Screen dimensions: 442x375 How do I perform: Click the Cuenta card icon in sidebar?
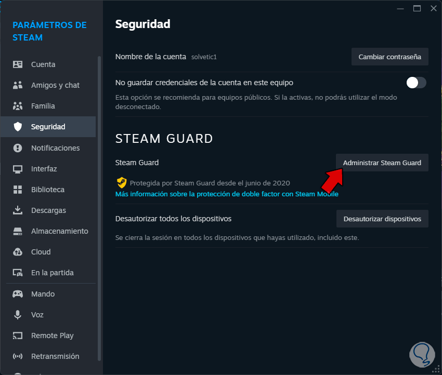pos(18,64)
